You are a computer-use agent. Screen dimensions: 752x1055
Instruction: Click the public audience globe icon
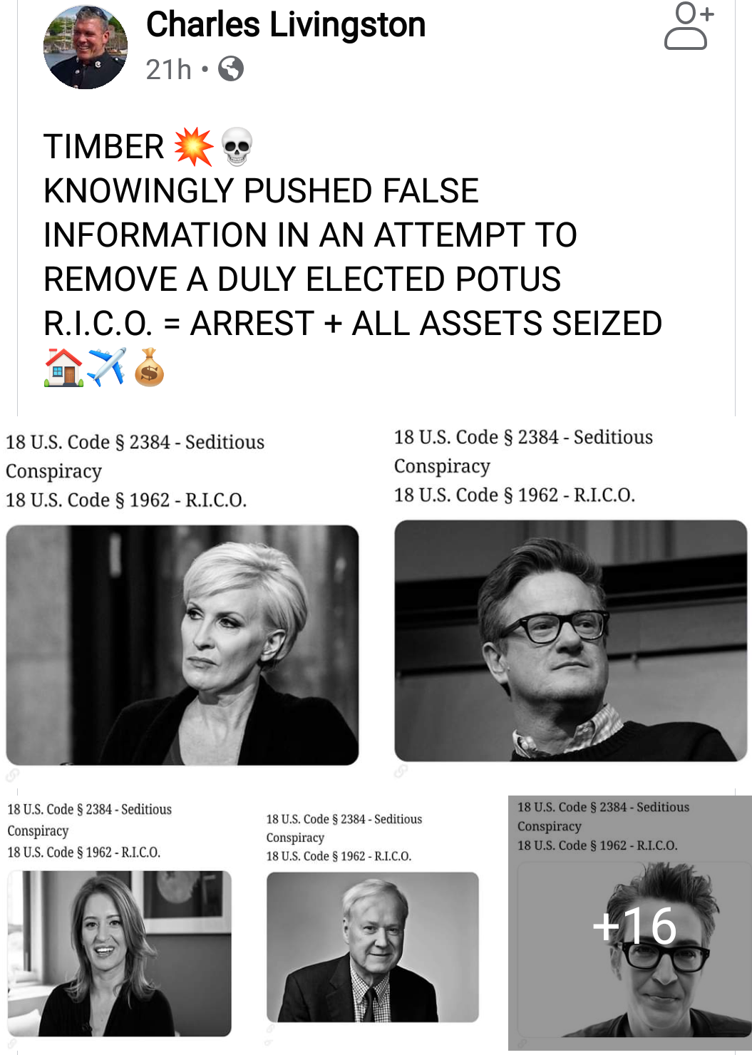[231, 69]
